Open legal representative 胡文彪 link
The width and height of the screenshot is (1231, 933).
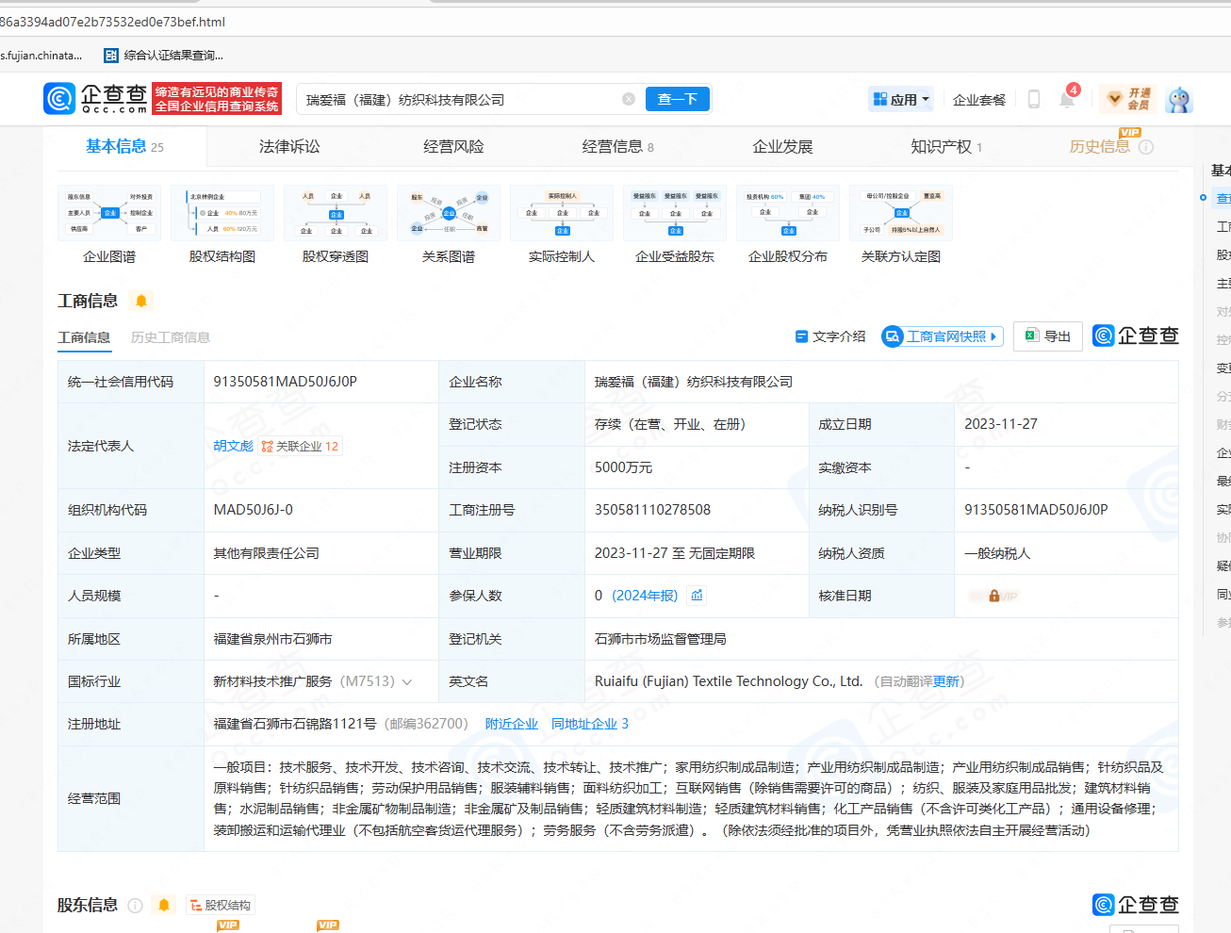point(233,446)
